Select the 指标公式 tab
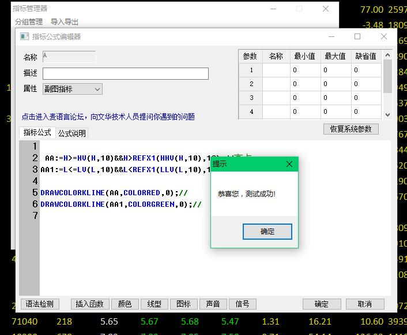Screen dimensions: 407x335 [37, 132]
